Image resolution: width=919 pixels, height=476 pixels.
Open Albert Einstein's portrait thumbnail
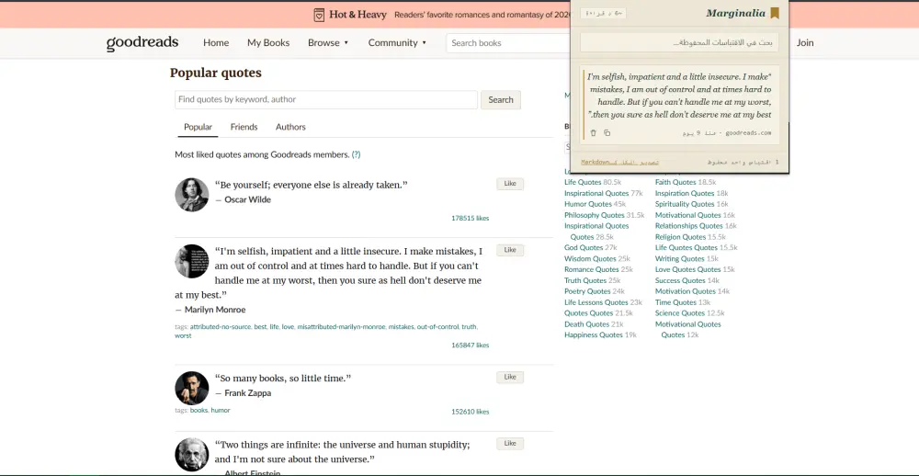[192, 454]
